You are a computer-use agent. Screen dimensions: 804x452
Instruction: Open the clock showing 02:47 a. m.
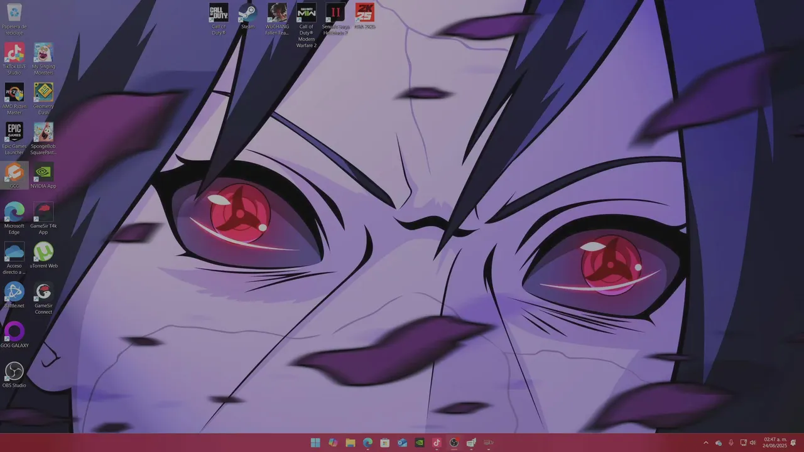coord(774,443)
